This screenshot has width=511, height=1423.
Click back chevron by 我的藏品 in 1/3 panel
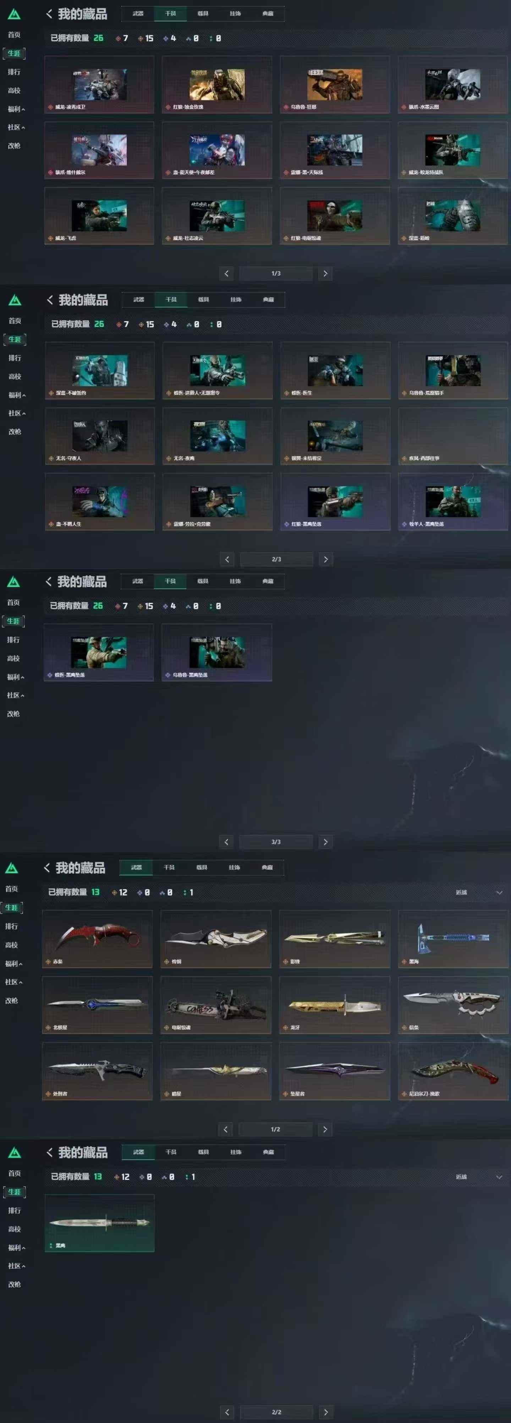pos(49,14)
